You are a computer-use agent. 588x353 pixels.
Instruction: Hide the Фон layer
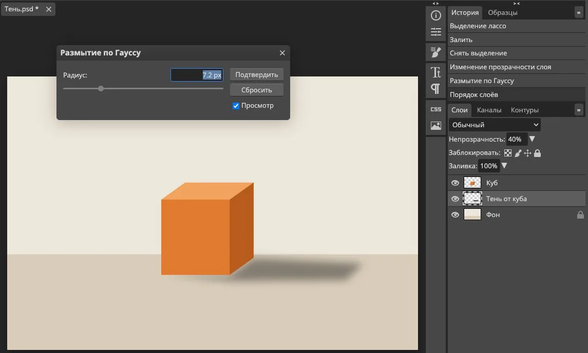(455, 214)
